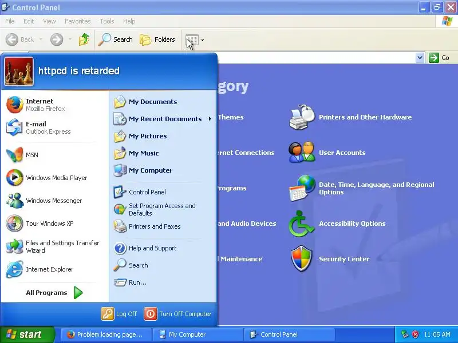Open the Favorites menu
This screenshot has width=458, height=343.
pos(78,21)
